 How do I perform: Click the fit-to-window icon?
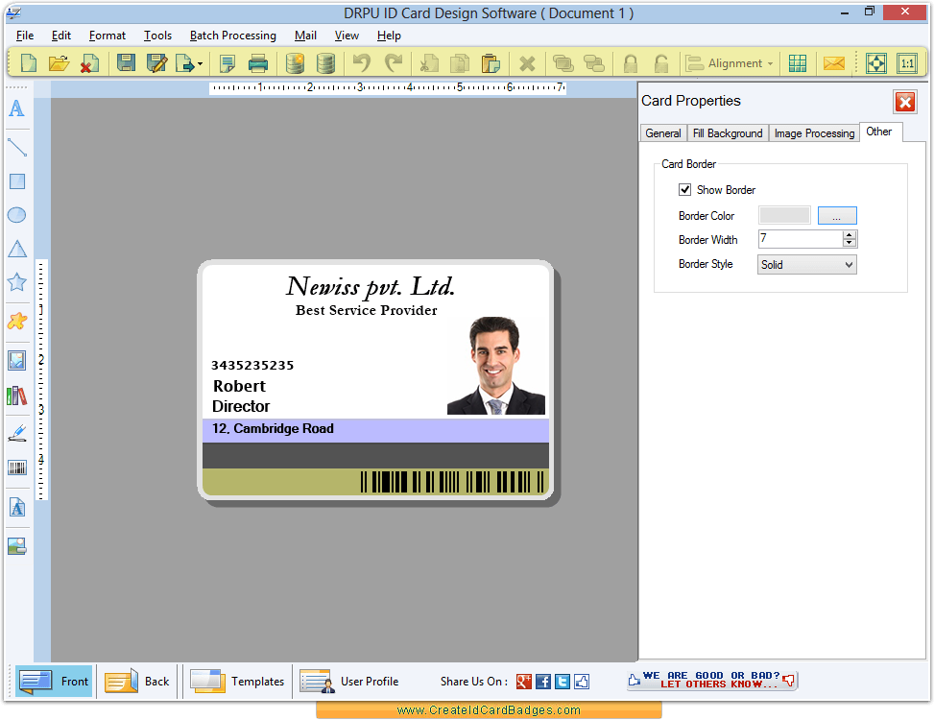point(876,63)
